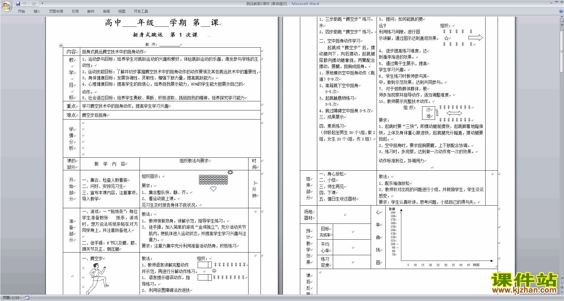Select the star shape in organization diagram
The width and height of the screenshot is (564, 301).
point(446,38)
